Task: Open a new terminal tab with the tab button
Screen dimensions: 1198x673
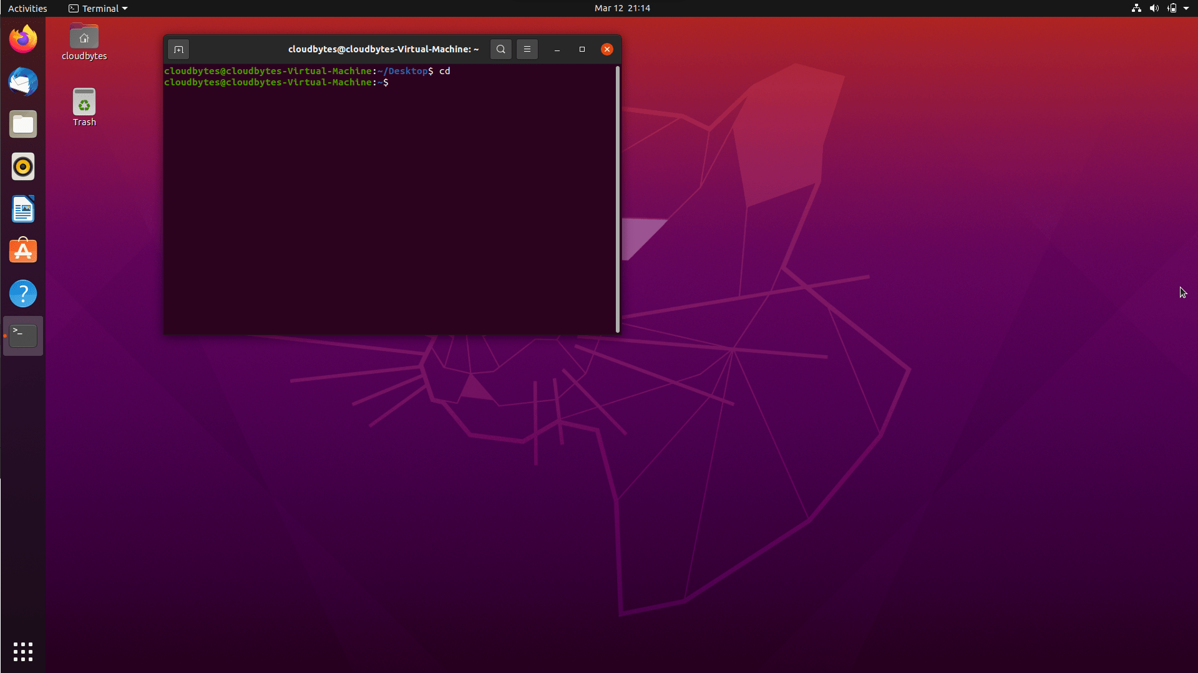Action: [x=178, y=49]
